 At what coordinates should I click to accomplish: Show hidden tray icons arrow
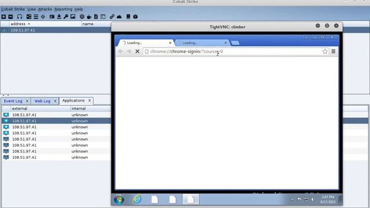293,199
